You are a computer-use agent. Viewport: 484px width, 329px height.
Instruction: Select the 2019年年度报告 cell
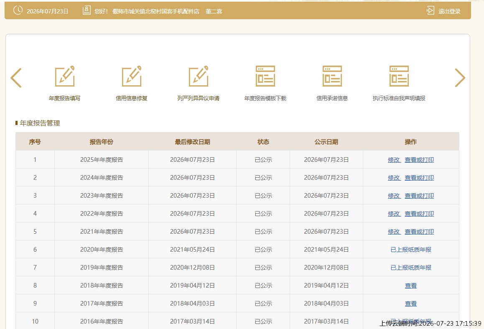click(x=102, y=267)
